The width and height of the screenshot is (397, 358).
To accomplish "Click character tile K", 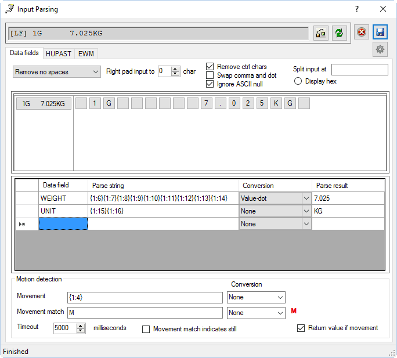I will tap(276, 103).
